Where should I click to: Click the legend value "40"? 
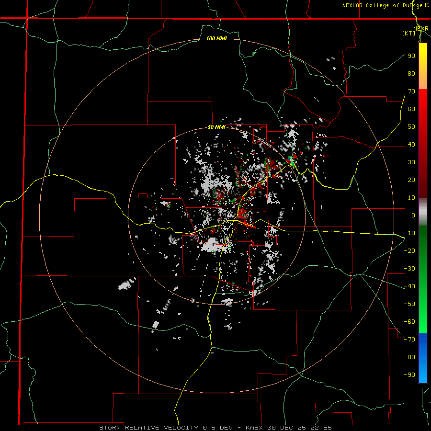click(411, 145)
